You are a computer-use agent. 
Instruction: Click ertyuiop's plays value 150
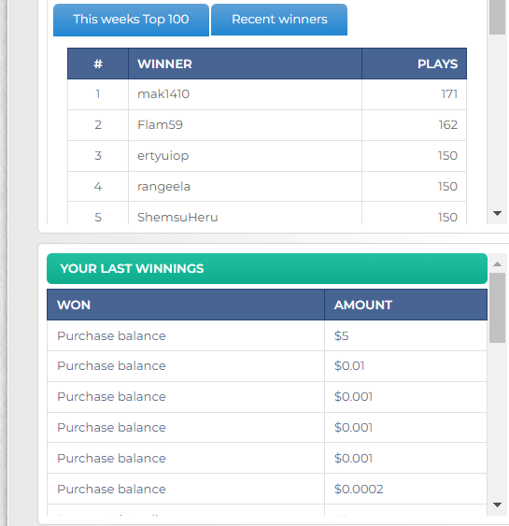[x=447, y=156]
